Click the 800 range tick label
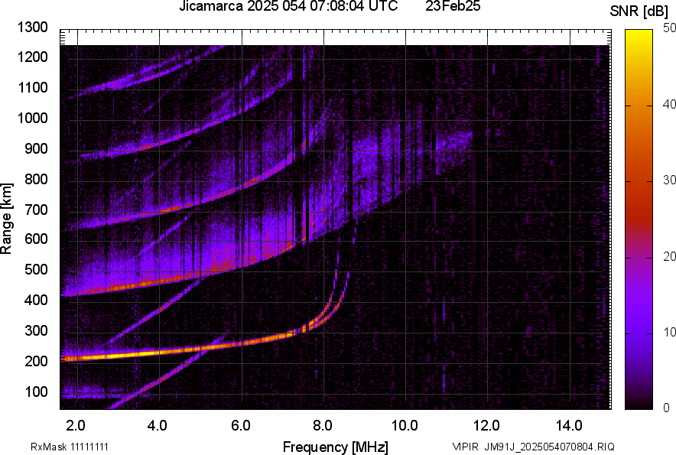Viewport: 676px width, 455px height. pos(36,179)
